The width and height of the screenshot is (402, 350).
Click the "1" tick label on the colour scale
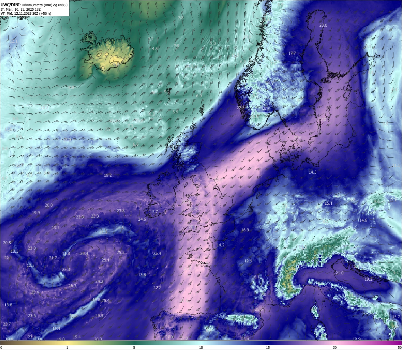(67, 347)
